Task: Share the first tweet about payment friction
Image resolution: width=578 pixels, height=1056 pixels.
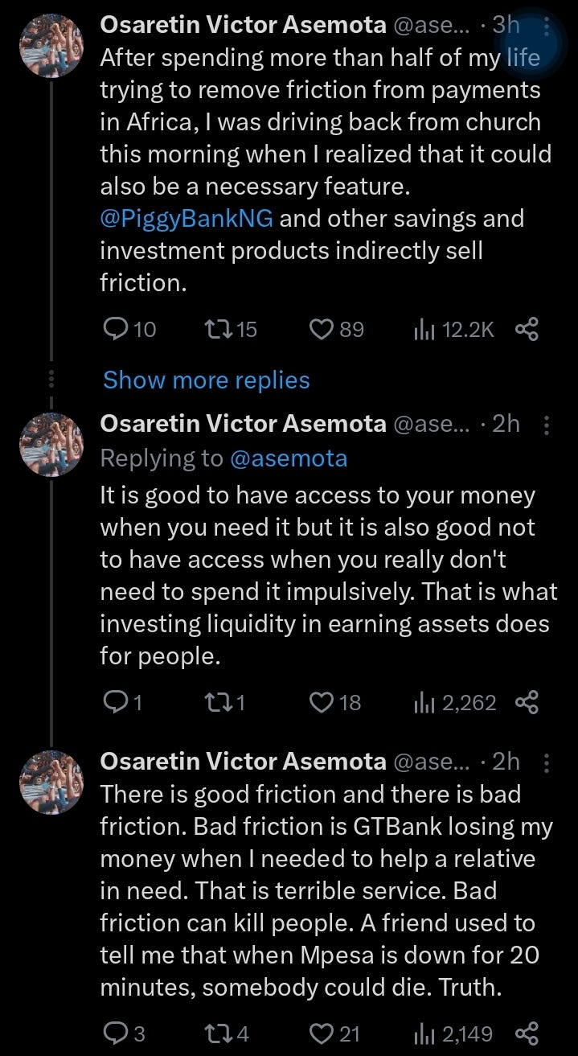Action: [526, 329]
